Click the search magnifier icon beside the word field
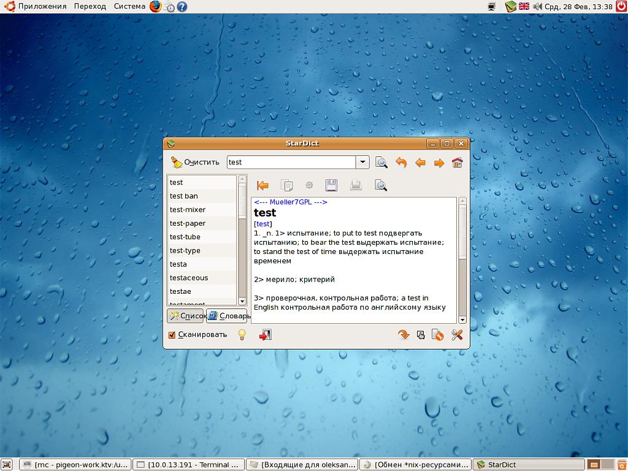Screen dimensions: 628x471 pyautogui.click(x=381, y=163)
